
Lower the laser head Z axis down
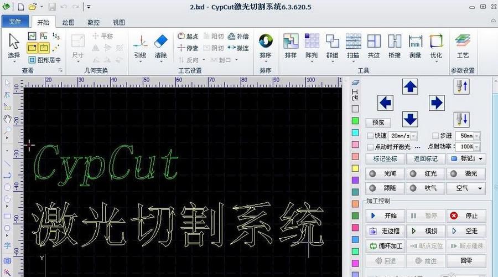tap(461, 120)
